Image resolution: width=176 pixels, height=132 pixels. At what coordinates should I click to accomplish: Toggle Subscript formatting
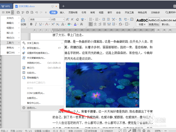click(58, 24)
